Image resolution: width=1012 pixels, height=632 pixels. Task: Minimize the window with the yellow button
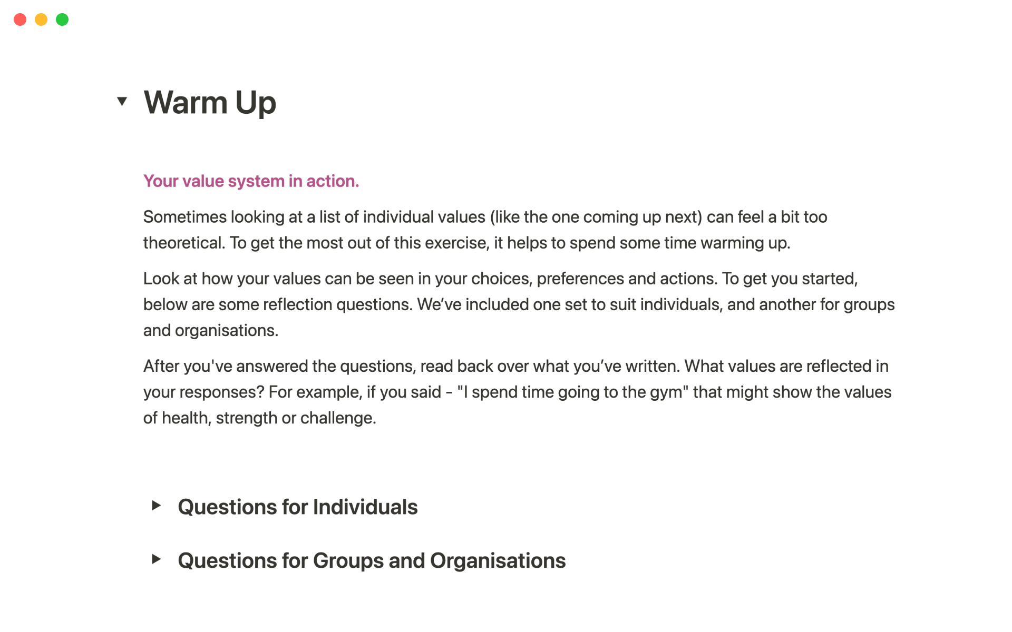(x=41, y=19)
